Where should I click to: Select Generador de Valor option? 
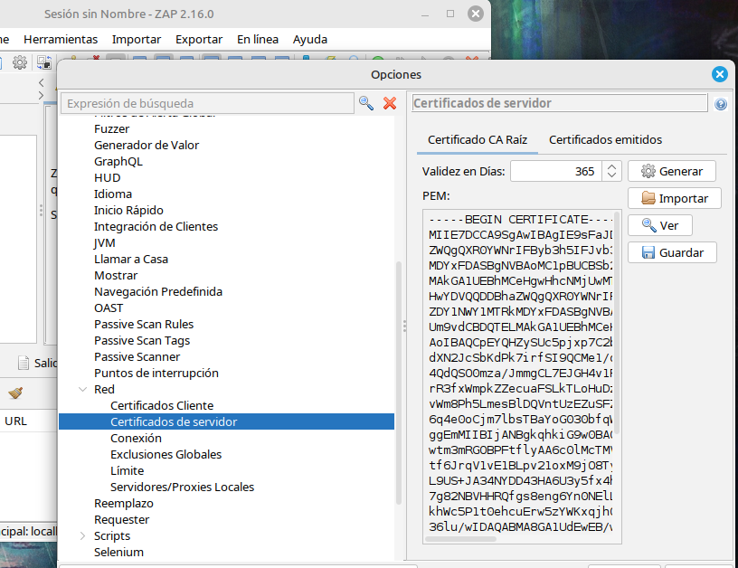[x=147, y=145]
